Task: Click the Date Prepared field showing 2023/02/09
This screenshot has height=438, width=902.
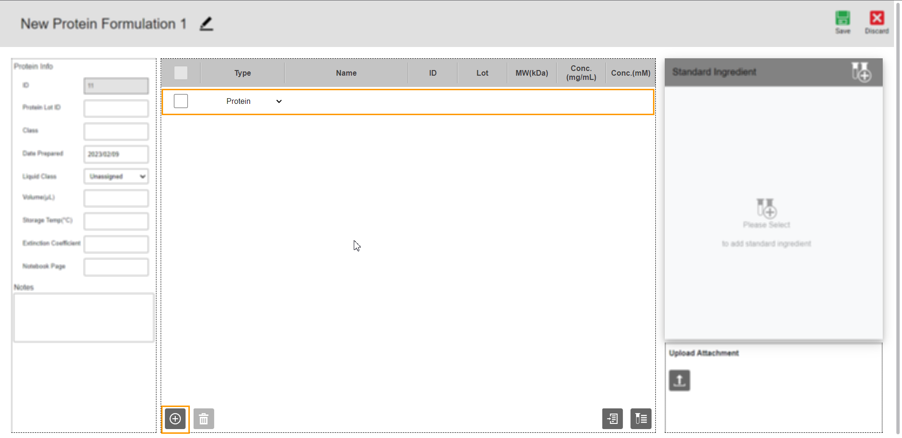Action: pos(116,154)
